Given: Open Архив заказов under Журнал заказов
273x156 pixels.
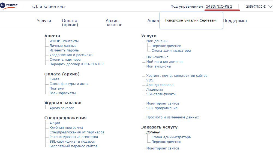Looking at the screenshot, I should pyautogui.click(x=62, y=108).
